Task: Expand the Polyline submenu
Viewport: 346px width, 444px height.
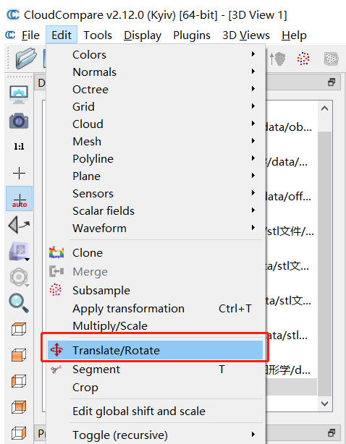Action: (x=155, y=158)
